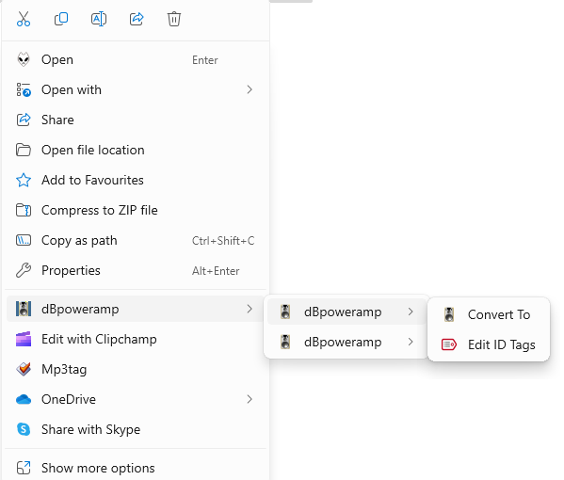Click the Skype logo icon
Image resolution: width=564 pixels, height=480 pixels.
[x=24, y=429]
